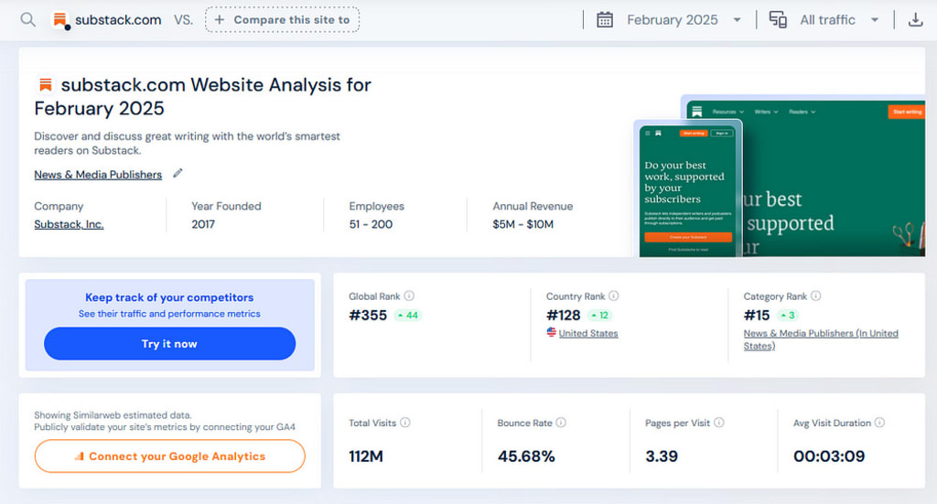Open Category Rank info icon
Screen dimensions: 937x504
815,295
